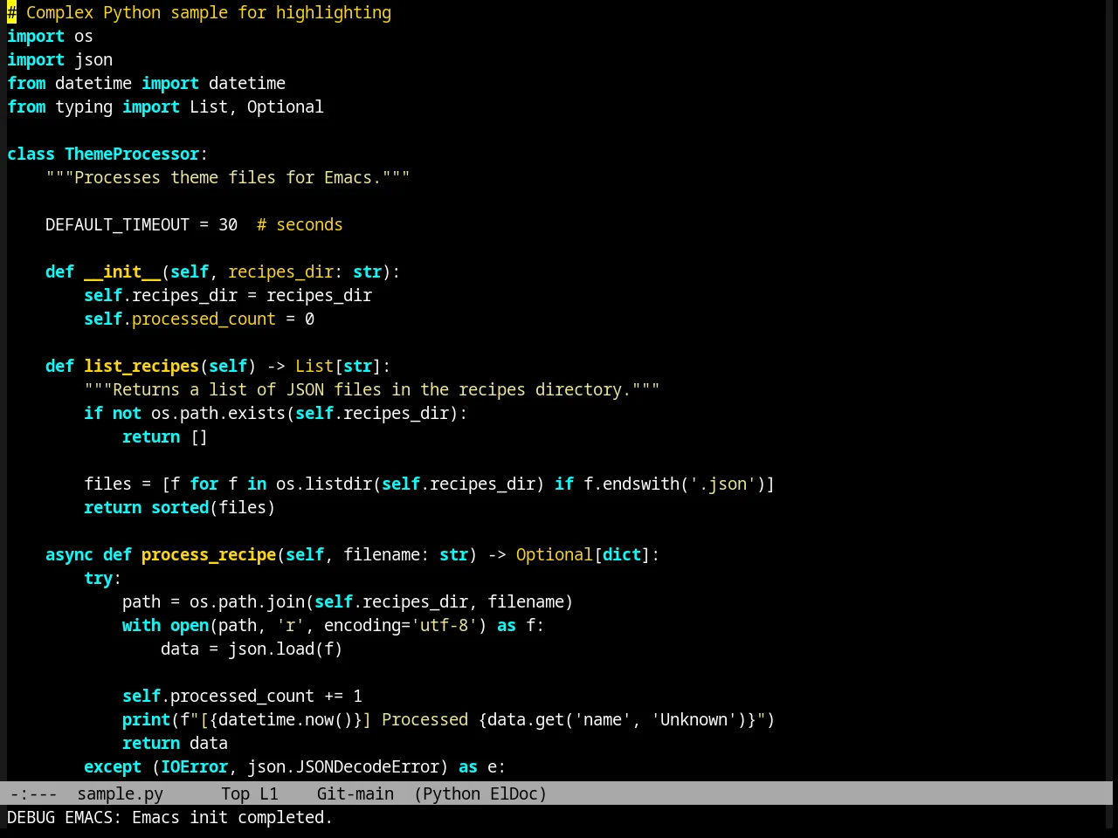Click the '# seconds' comment
This screenshot has height=838, width=1118.
click(300, 224)
